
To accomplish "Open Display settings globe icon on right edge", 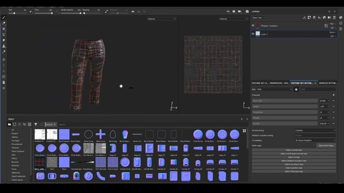I will (x=341, y=18).
